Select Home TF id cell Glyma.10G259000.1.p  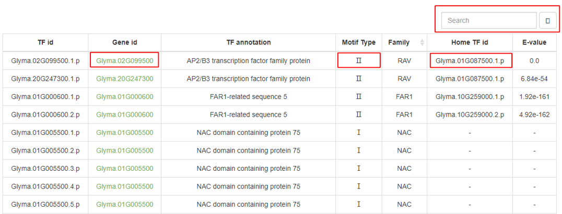[470, 97]
